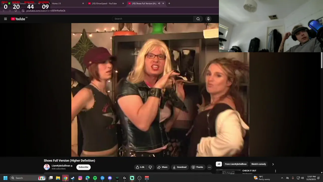The height and width of the screenshot is (182, 323).
Task: Open OBS Studio from the taskbar
Action: tap(139, 178)
